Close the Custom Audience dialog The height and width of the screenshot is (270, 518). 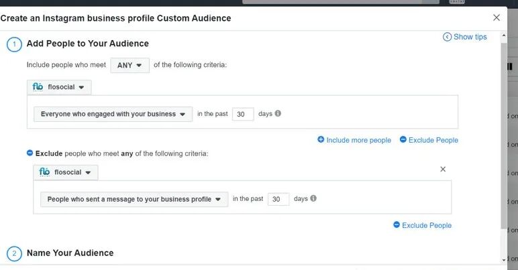coord(497,17)
